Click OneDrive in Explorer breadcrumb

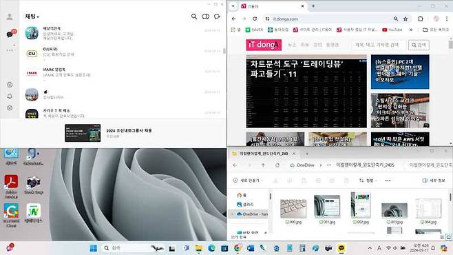[305, 165]
